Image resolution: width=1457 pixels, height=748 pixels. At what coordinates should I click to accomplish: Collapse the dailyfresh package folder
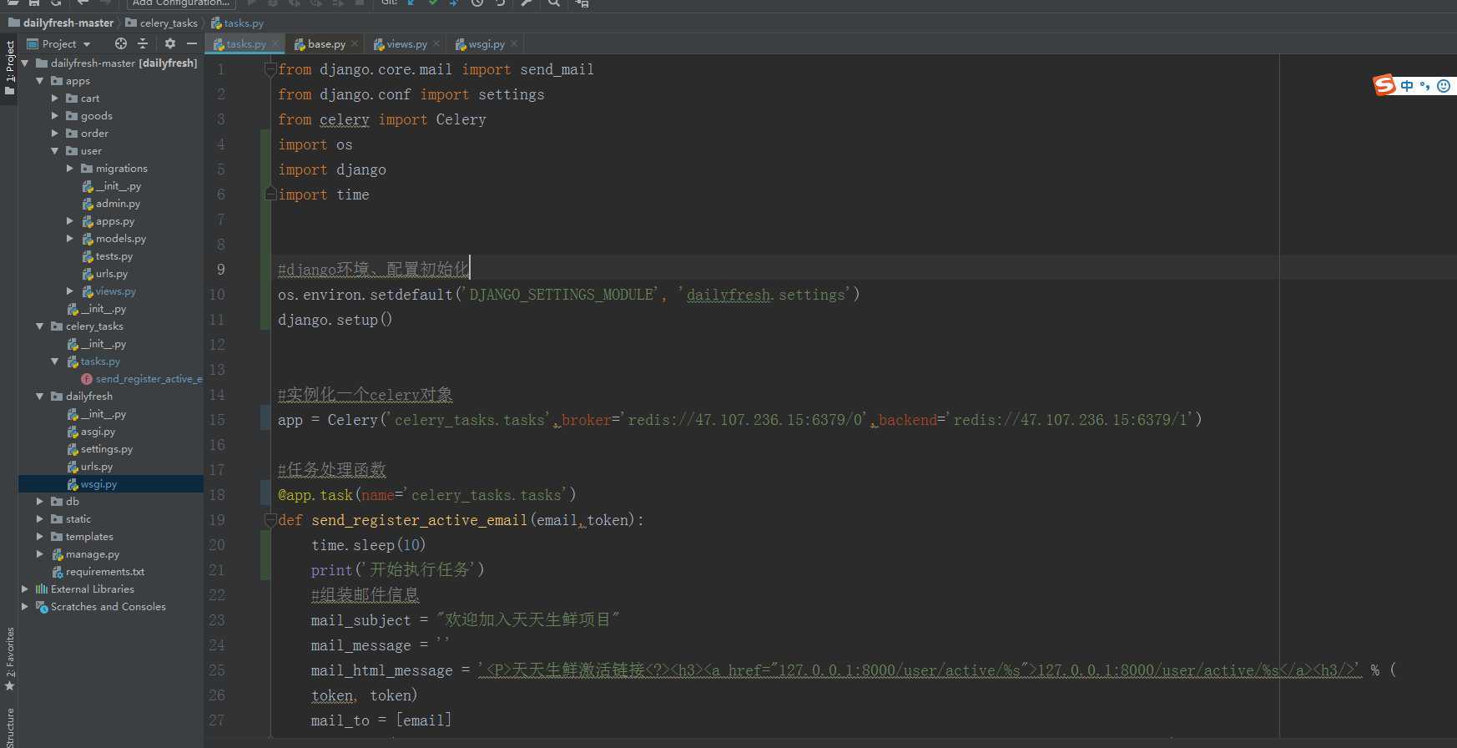[x=40, y=397]
